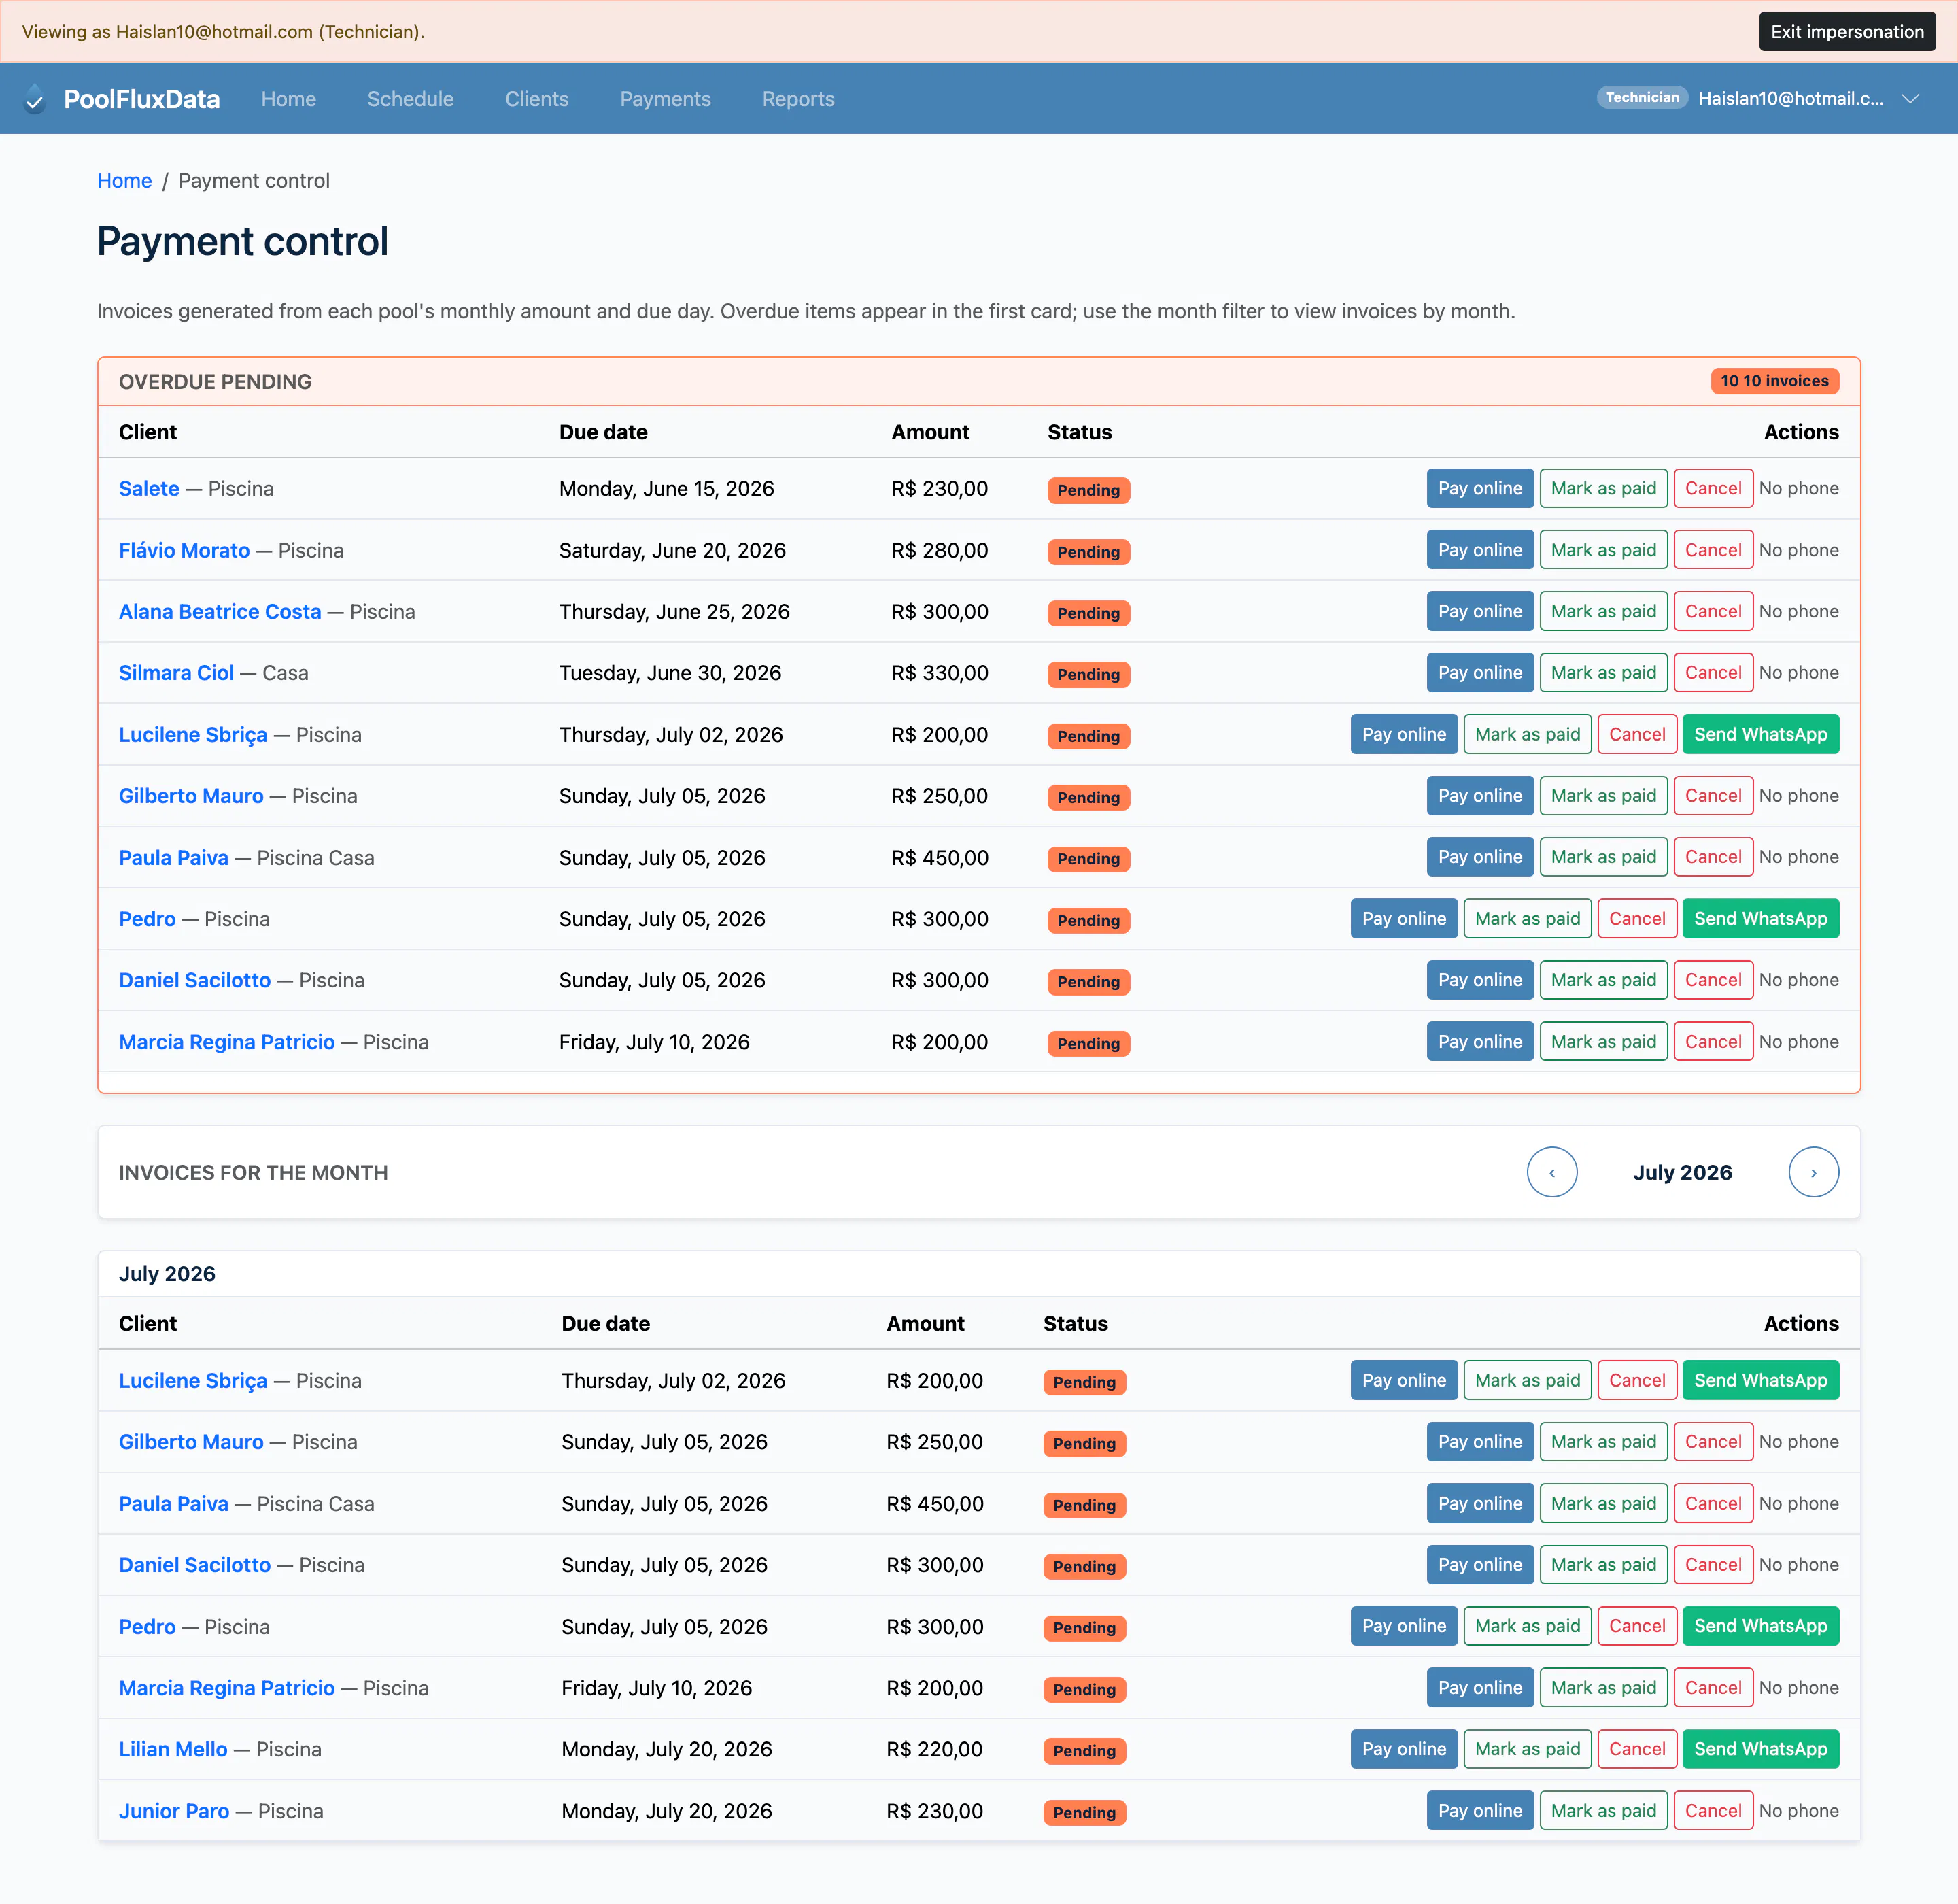Select due date Tuesday, June 30, 2026

(670, 673)
